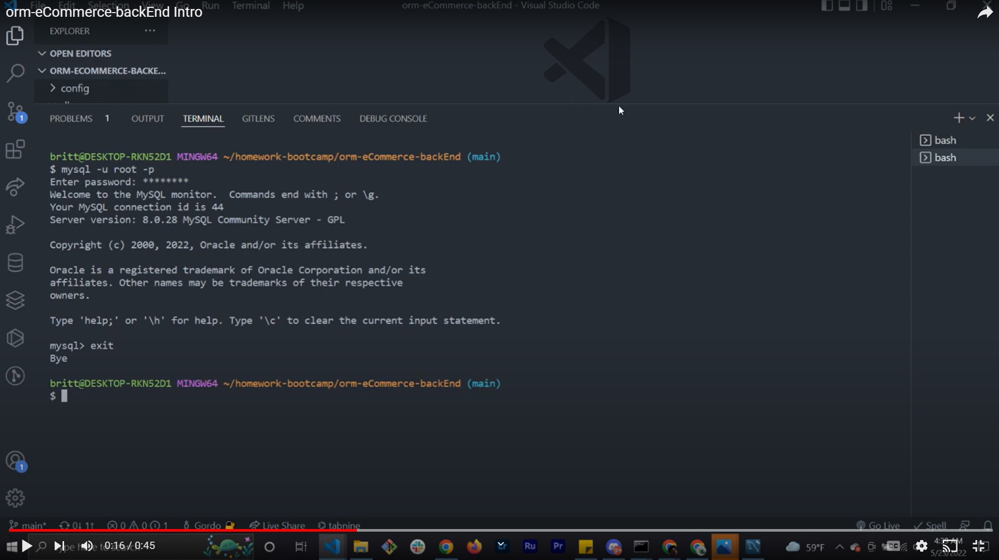Open the database icon in the Activity Bar

point(15,263)
